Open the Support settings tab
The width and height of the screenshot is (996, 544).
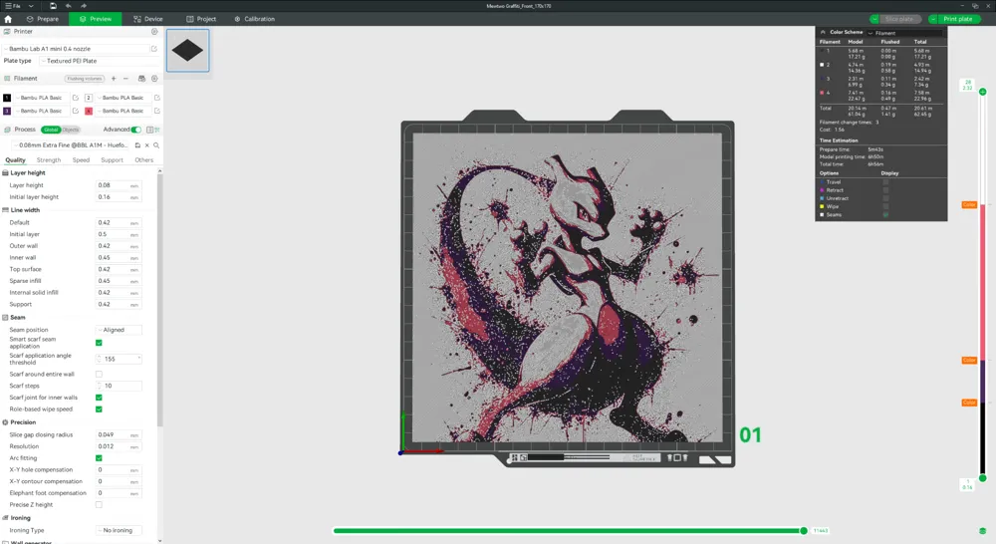tap(112, 160)
